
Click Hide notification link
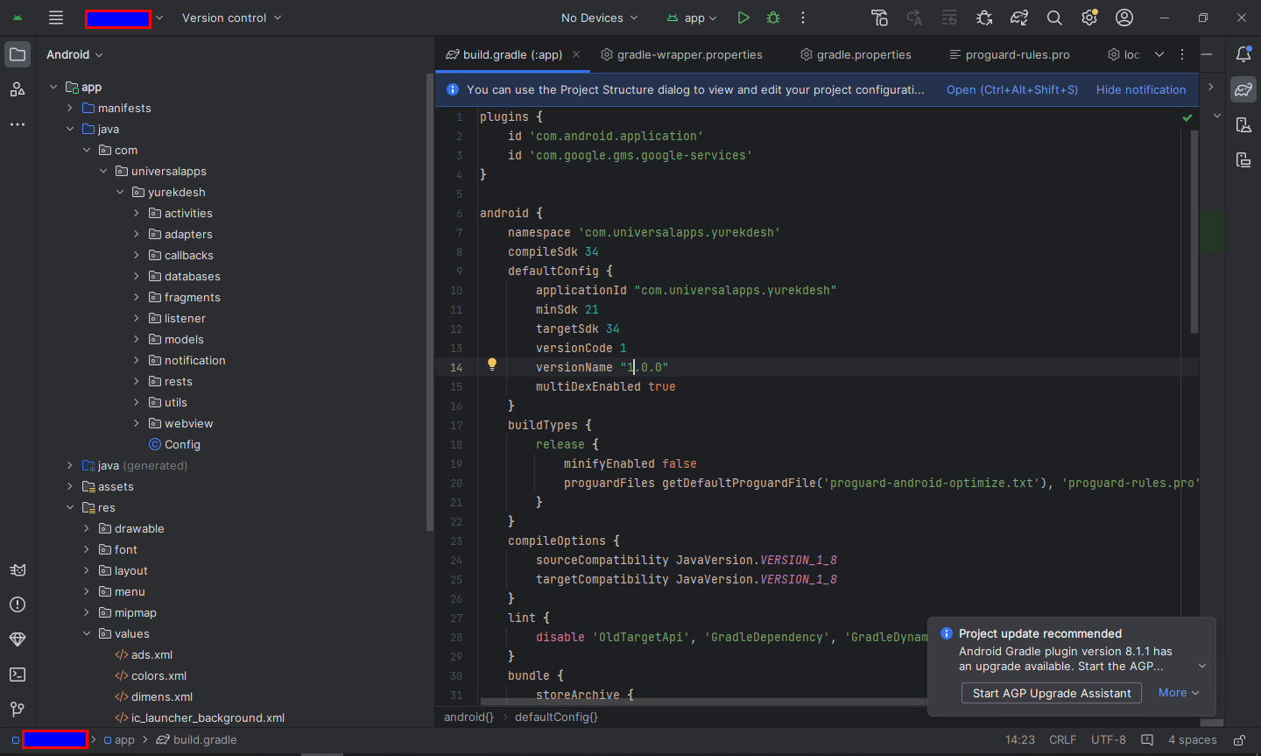[x=1141, y=89]
